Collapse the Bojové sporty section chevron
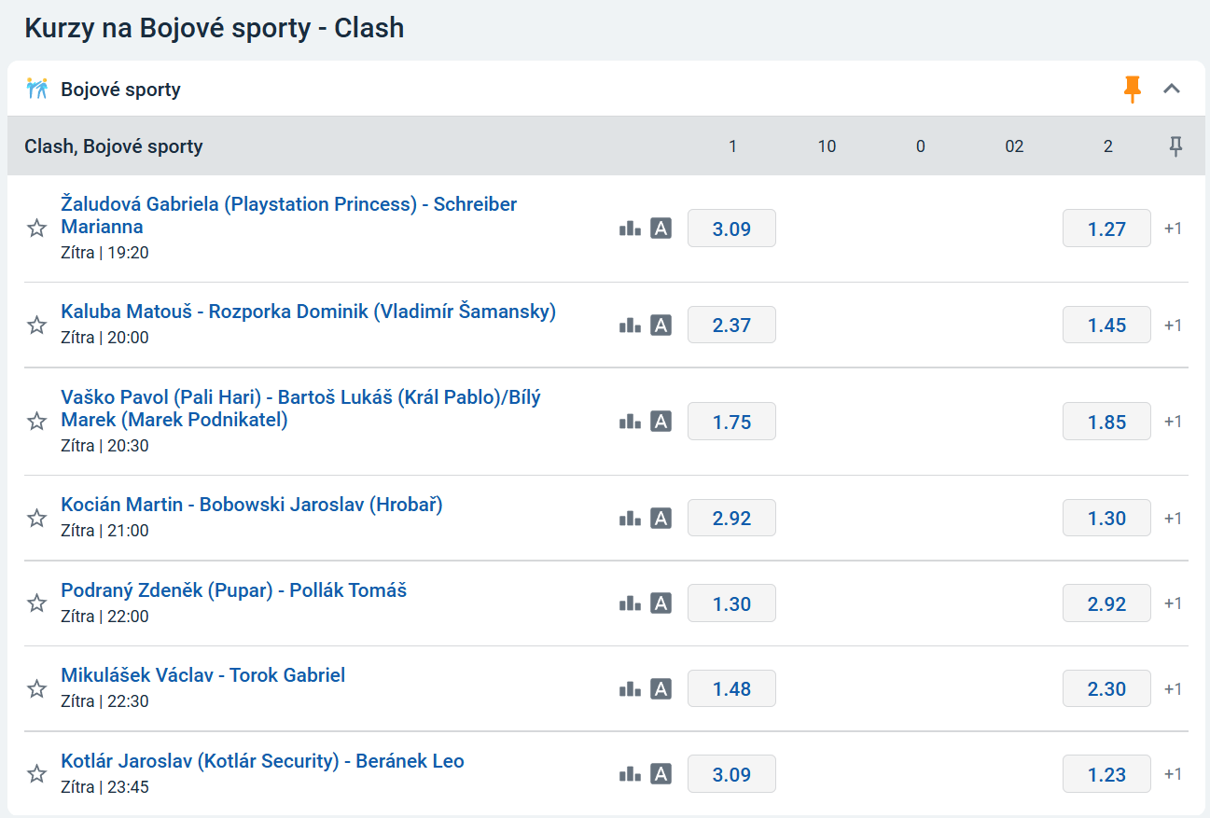 [x=1172, y=90]
